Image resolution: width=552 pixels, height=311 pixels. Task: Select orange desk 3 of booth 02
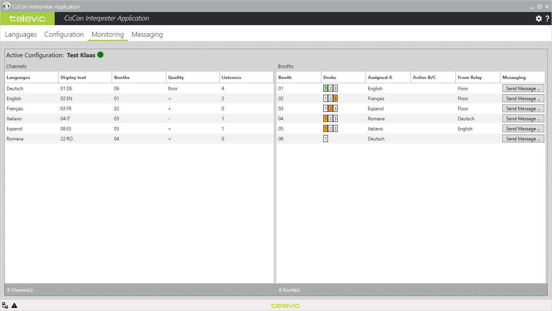(335, 99)
